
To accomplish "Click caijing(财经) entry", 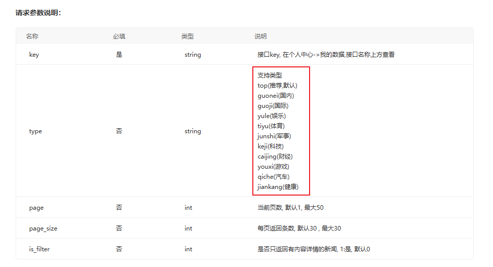I will coord(275,157).
